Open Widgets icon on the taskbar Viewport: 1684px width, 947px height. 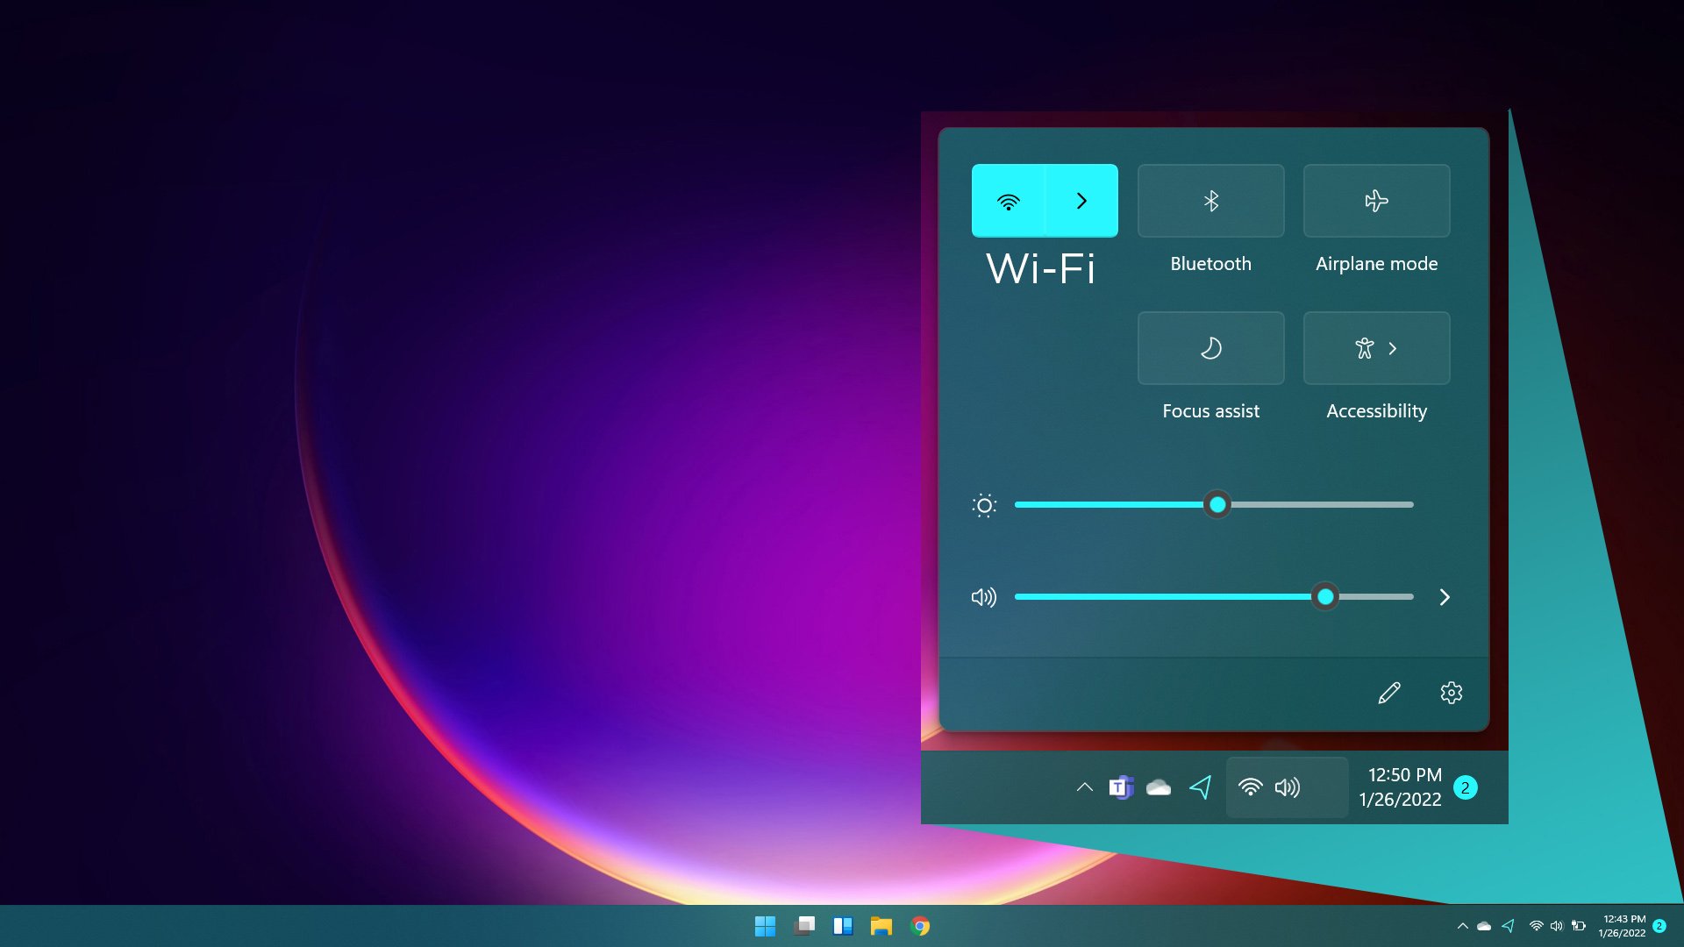pos(843,926)
